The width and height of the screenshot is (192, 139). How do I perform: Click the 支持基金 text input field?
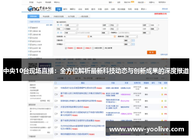click(94, 44)
